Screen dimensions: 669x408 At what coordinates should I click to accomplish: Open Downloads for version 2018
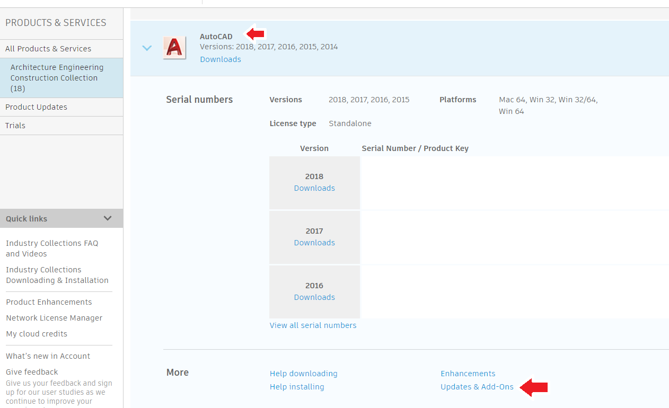pos(314,188)
